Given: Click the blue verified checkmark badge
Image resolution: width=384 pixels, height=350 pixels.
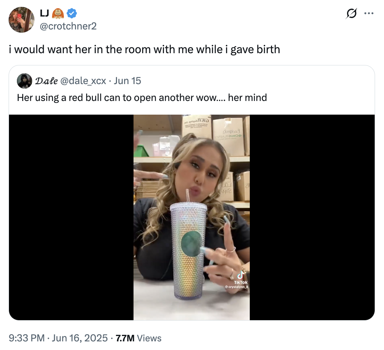Looking at the screenshot, I should (72, 14).
